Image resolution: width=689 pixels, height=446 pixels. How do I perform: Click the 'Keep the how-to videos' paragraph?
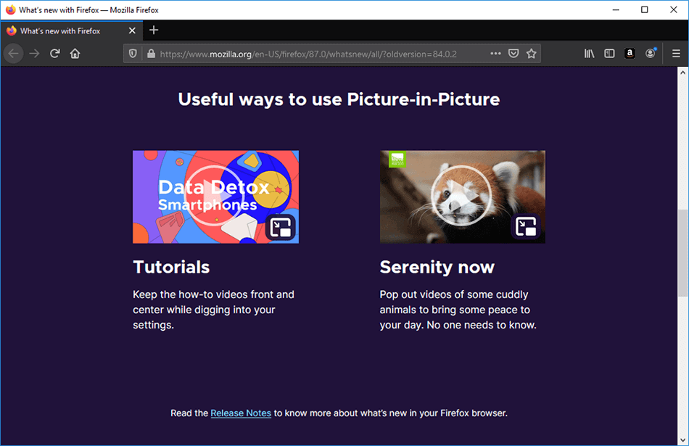(213, 310)
